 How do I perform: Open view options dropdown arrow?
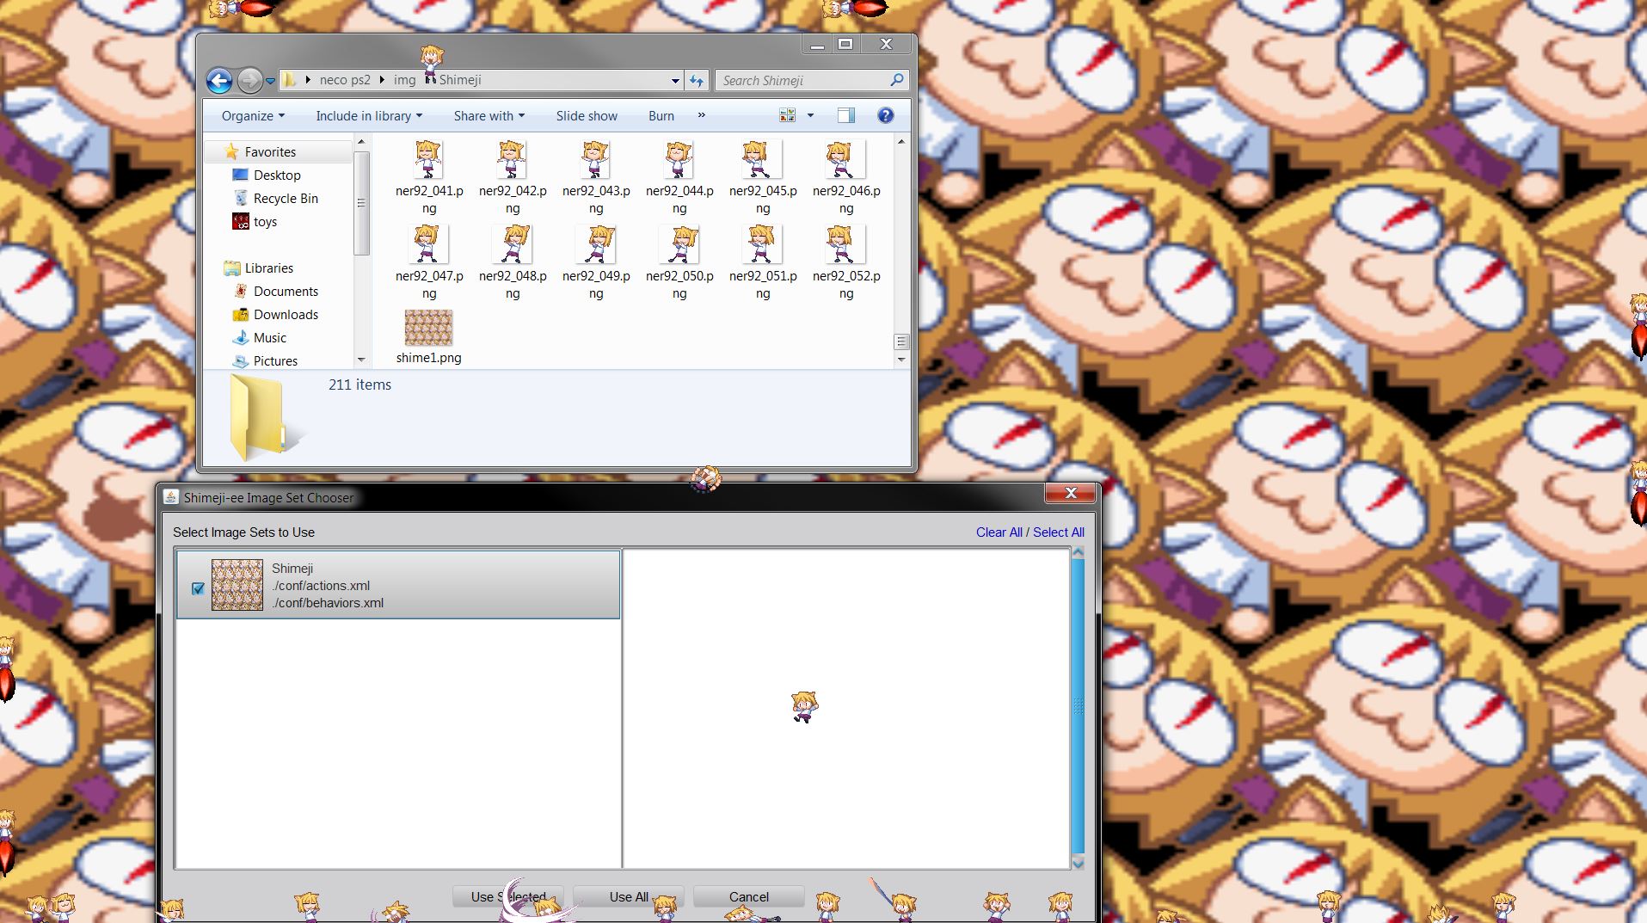810,115
